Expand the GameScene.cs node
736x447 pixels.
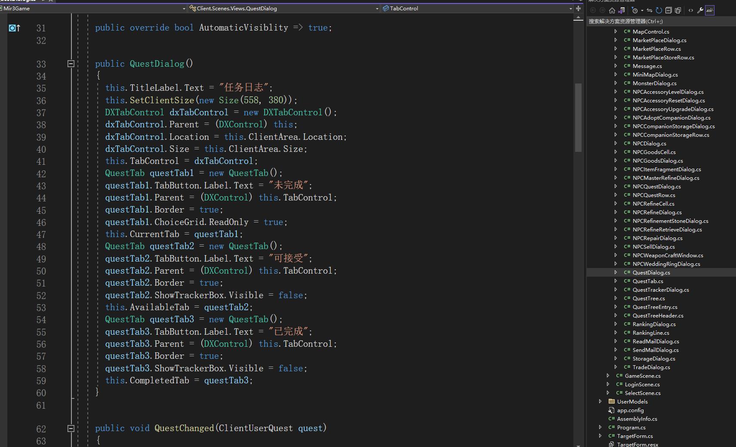[x=608, y=376]
